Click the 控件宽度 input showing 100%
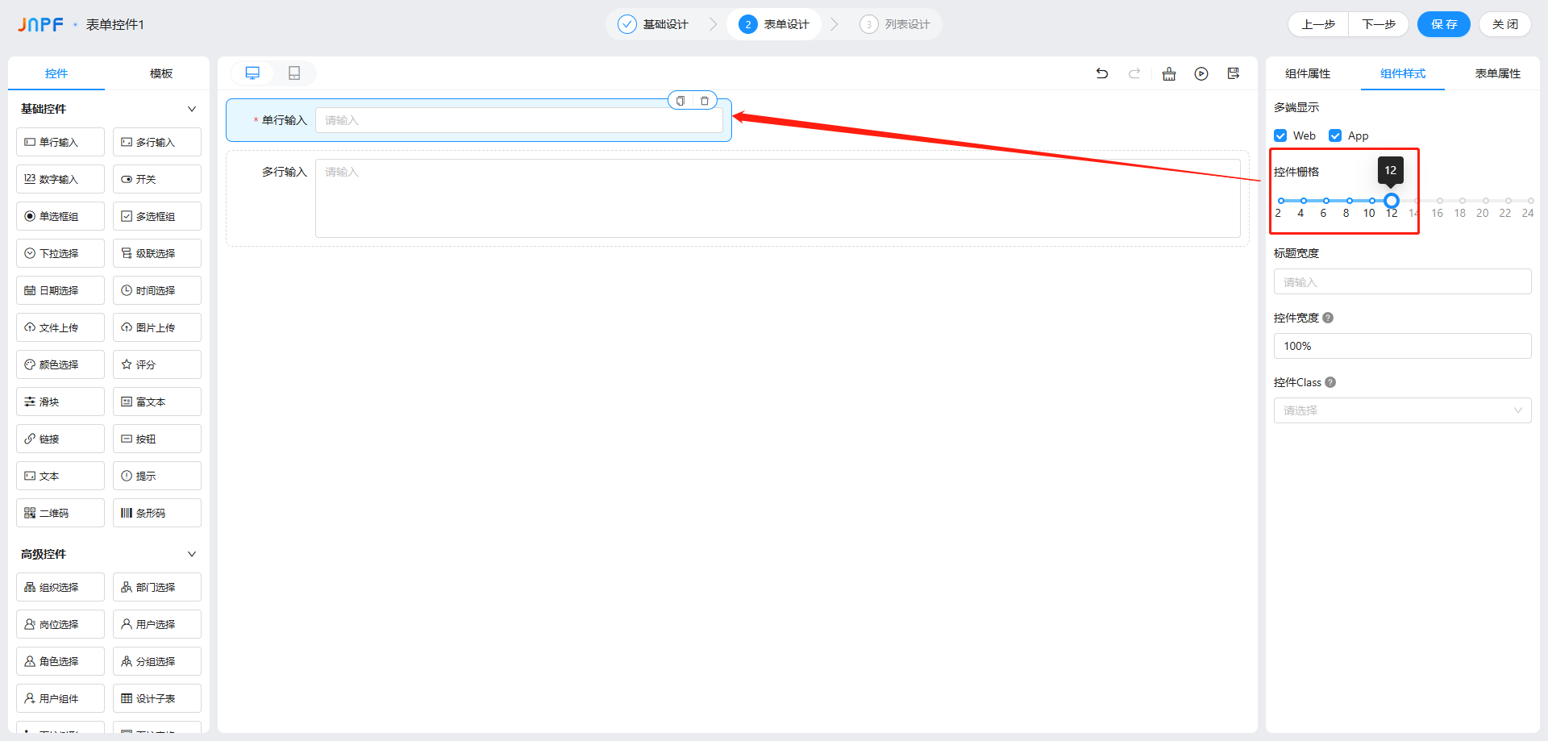This screenshot has height=741, width=1548. tap(1403, 346)
